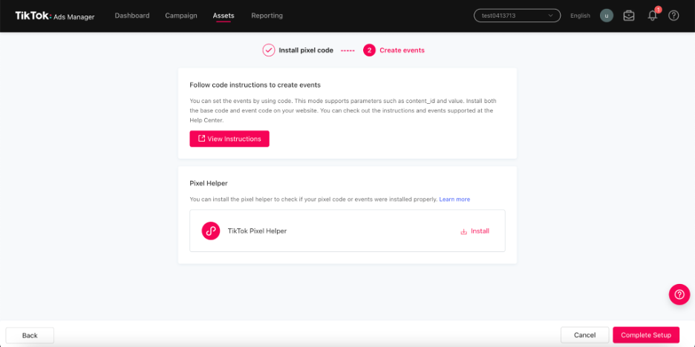695x347 pixels.
Task: Open the user avatar menu
Action: pos(607,16)
